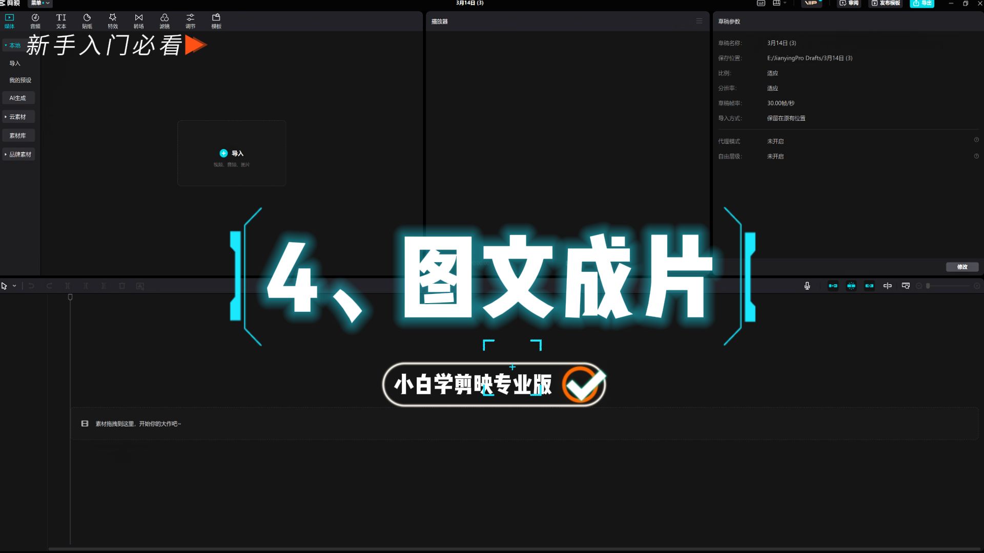Image resolution: width=984 pixels, height=553 pixels.
Task: Click the VIP badge
Action: (x=811, y=3)
